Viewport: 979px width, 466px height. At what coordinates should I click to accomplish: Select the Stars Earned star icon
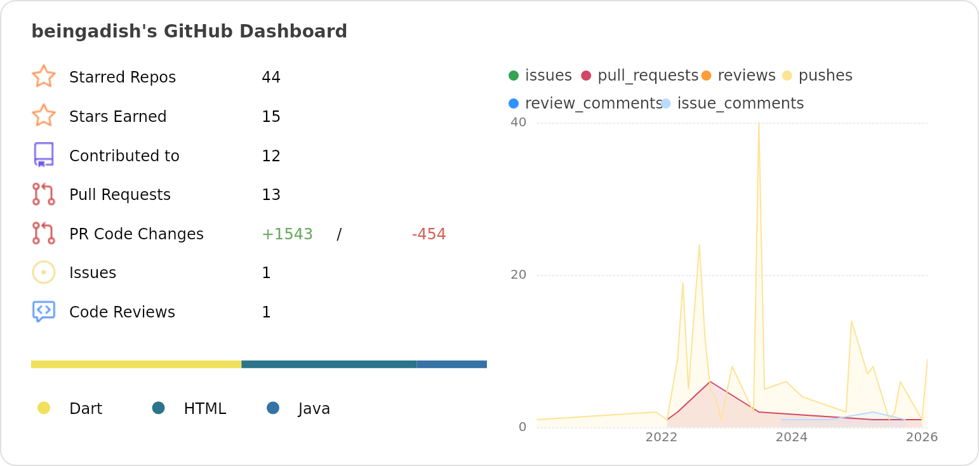[x=44, y=116]
